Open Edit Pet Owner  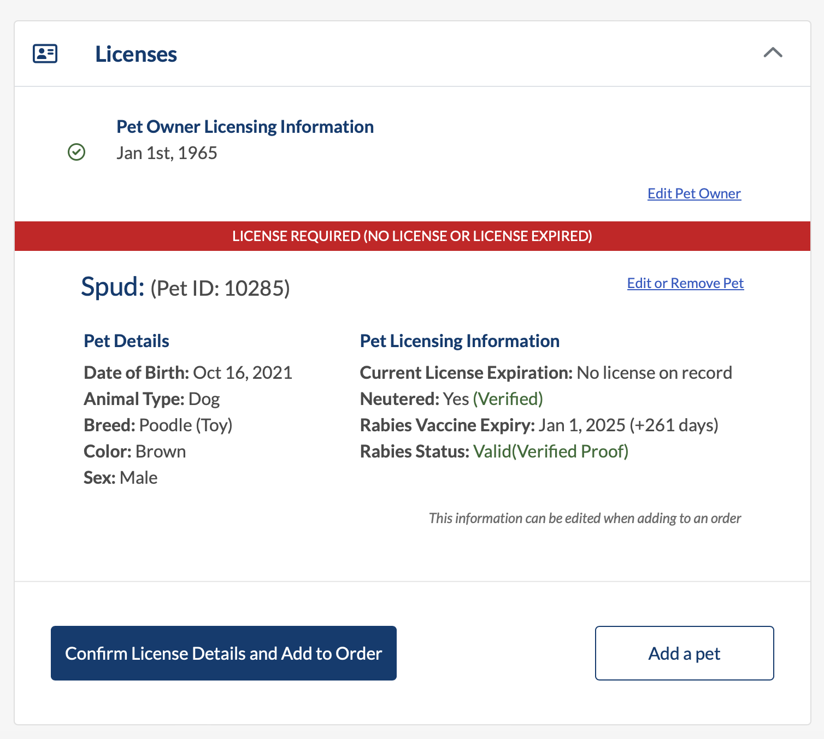(x=694, y=193)
